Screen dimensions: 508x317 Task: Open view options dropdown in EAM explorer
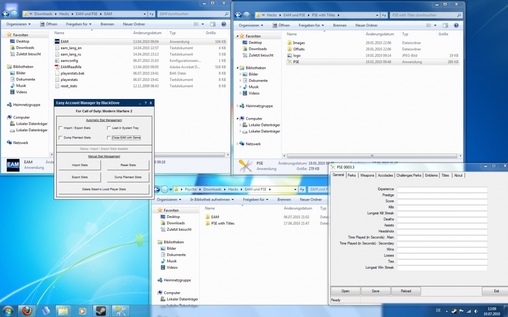pyautogui.click(x=203, y=24)
